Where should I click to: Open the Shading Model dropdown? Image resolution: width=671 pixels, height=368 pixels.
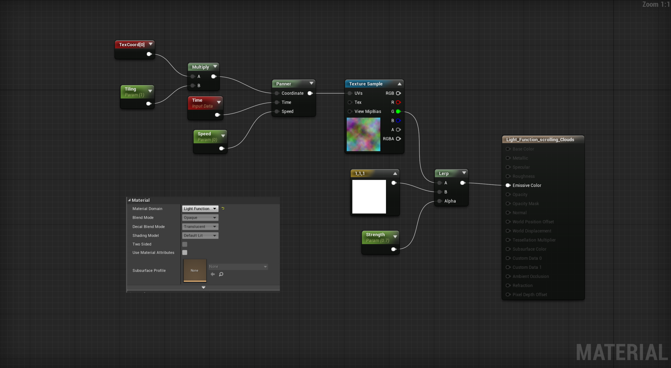point(200,235)
